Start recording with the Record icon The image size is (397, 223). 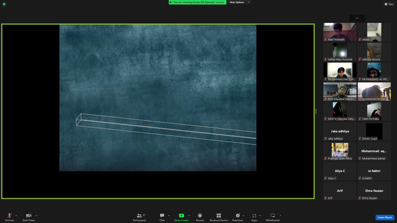[x=200, y=216]
